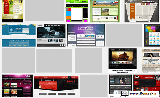Open the silver sports car template thumbnail
This screenshot has width=160, height=98.
(51, 35)
